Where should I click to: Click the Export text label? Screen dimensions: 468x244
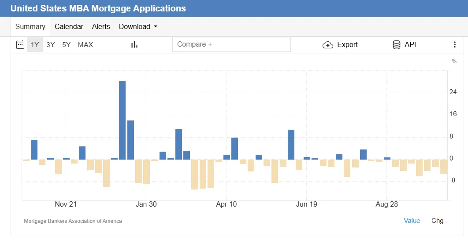(x=347, y=45)
